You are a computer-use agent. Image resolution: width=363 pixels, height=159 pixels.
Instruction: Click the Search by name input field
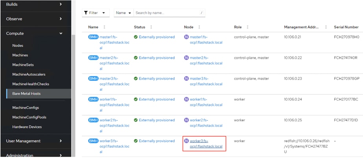point(167,13)
